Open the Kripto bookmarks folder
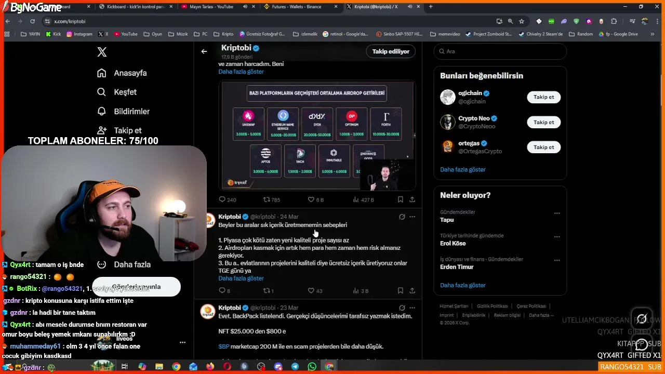Image resolution: width=665 pixels, height=374 pixels. pyautogui.click(x=223, y=34)
